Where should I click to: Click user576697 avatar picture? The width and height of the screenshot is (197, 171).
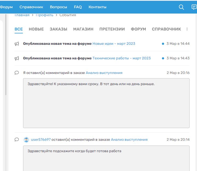(x=26, y=139)
